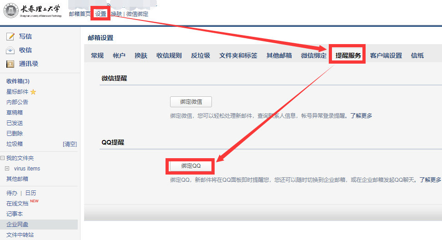Open the 内部公告 folder
Viewport: 442px width, 240px height.
[x=17, y=102]
